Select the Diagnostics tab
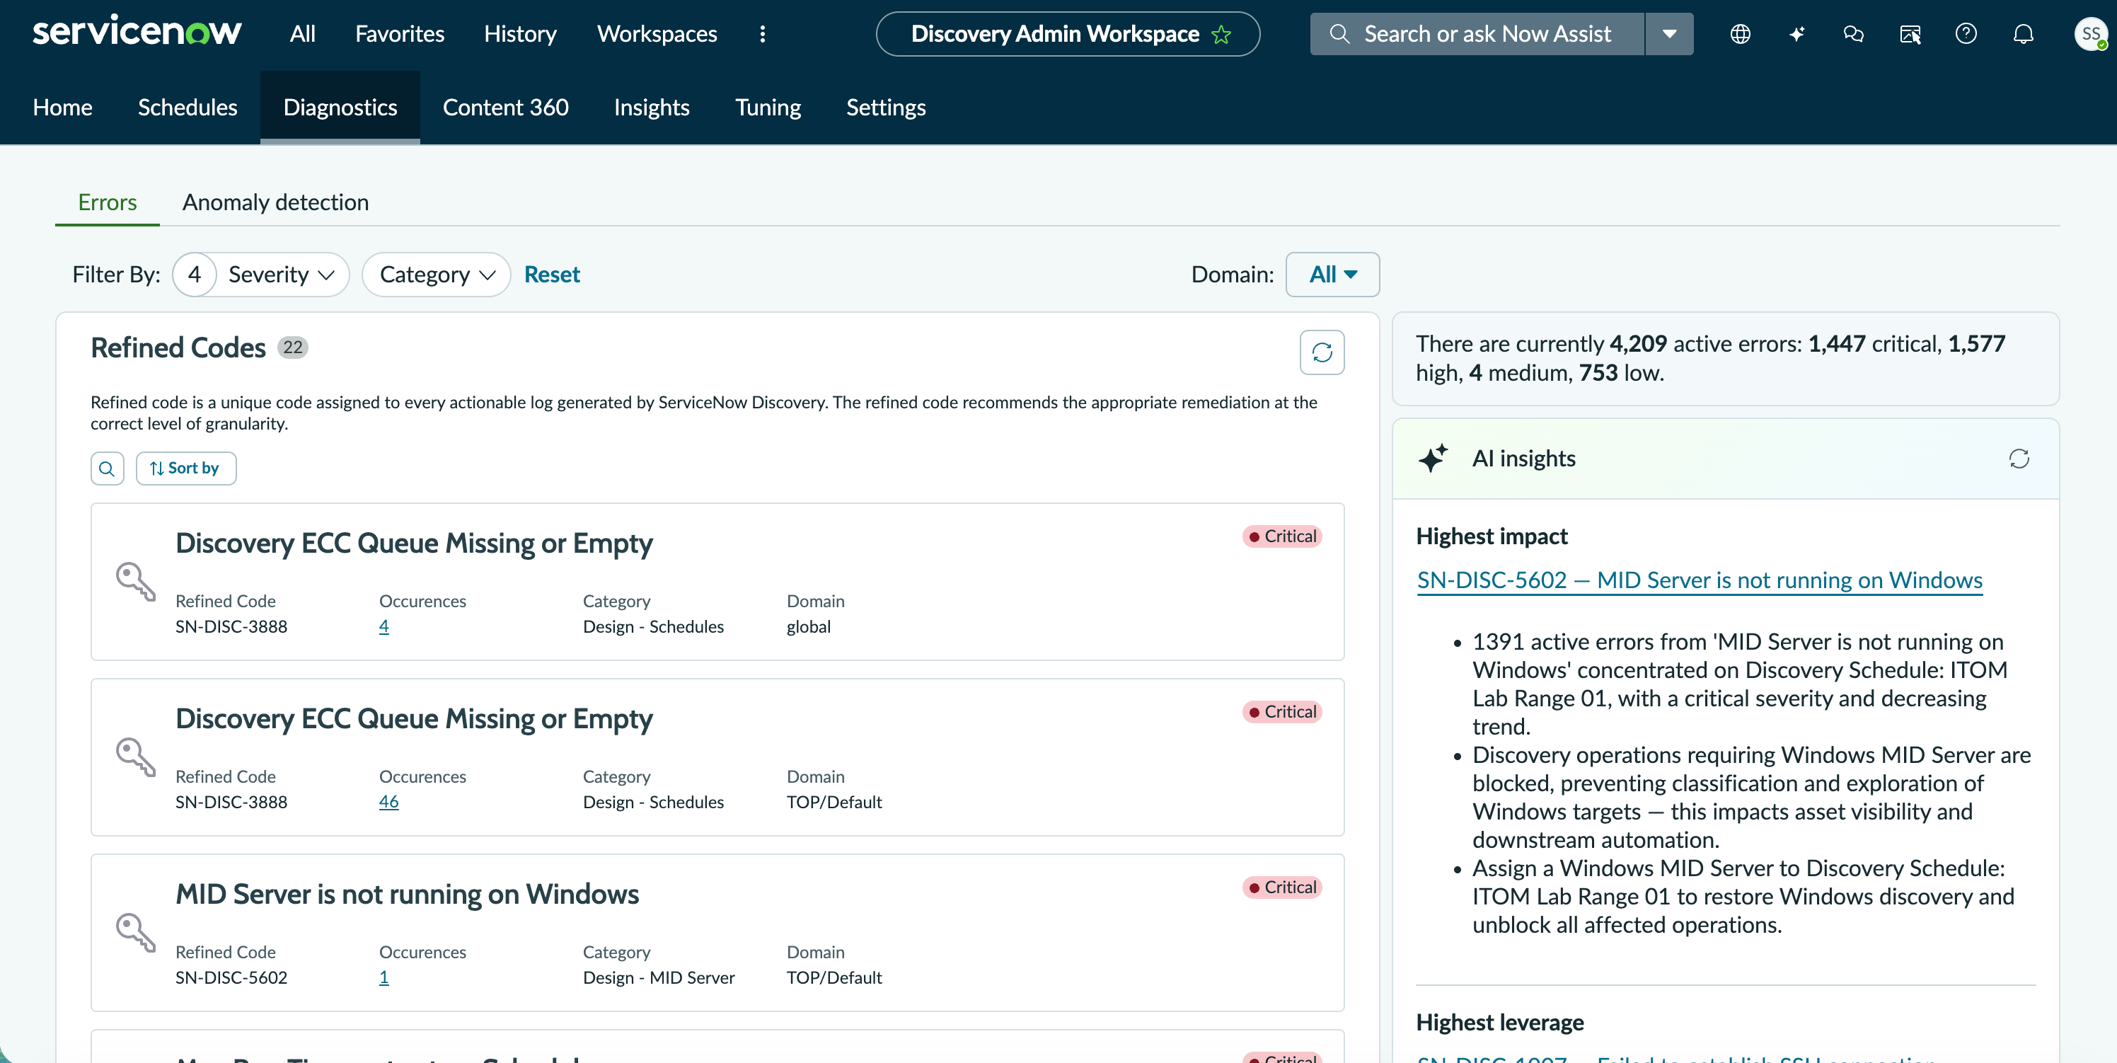The width and height of the screenshot is (2117, 1063). pyautogui.click(x=340, y=107)
